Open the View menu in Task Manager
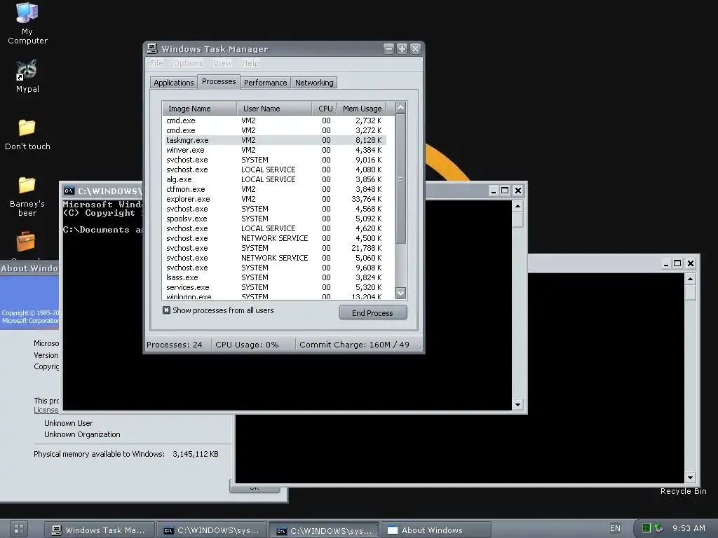Image resolution: width=718 pixels, height=538 pixels. click(x=222, y=63)
